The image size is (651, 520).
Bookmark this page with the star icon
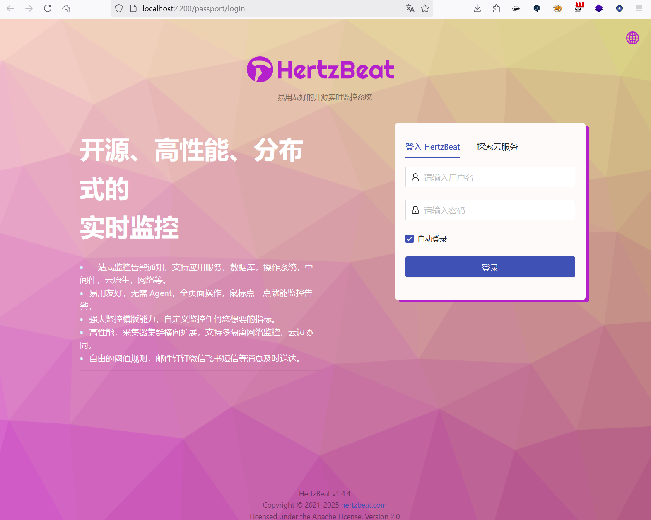point(425,8)
